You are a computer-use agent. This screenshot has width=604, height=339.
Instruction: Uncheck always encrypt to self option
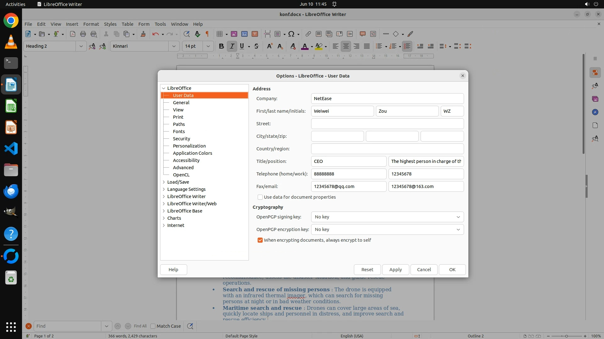260,240
